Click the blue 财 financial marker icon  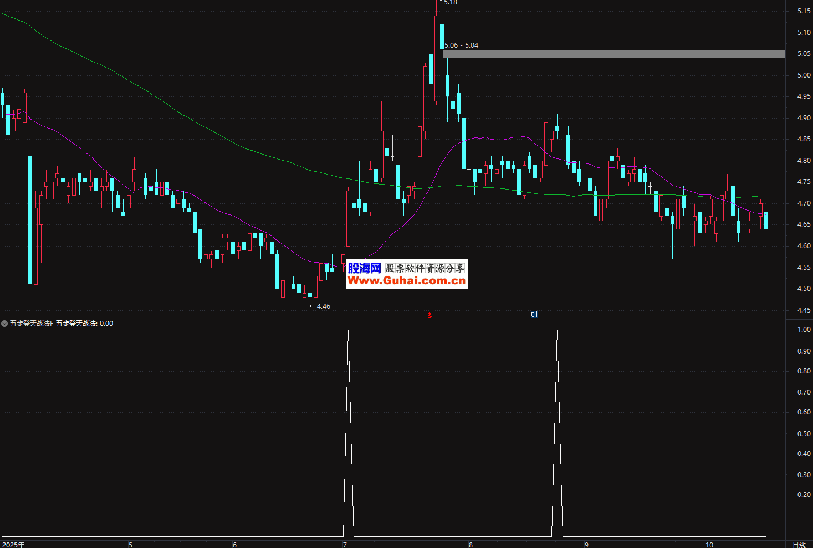(534, 315)
